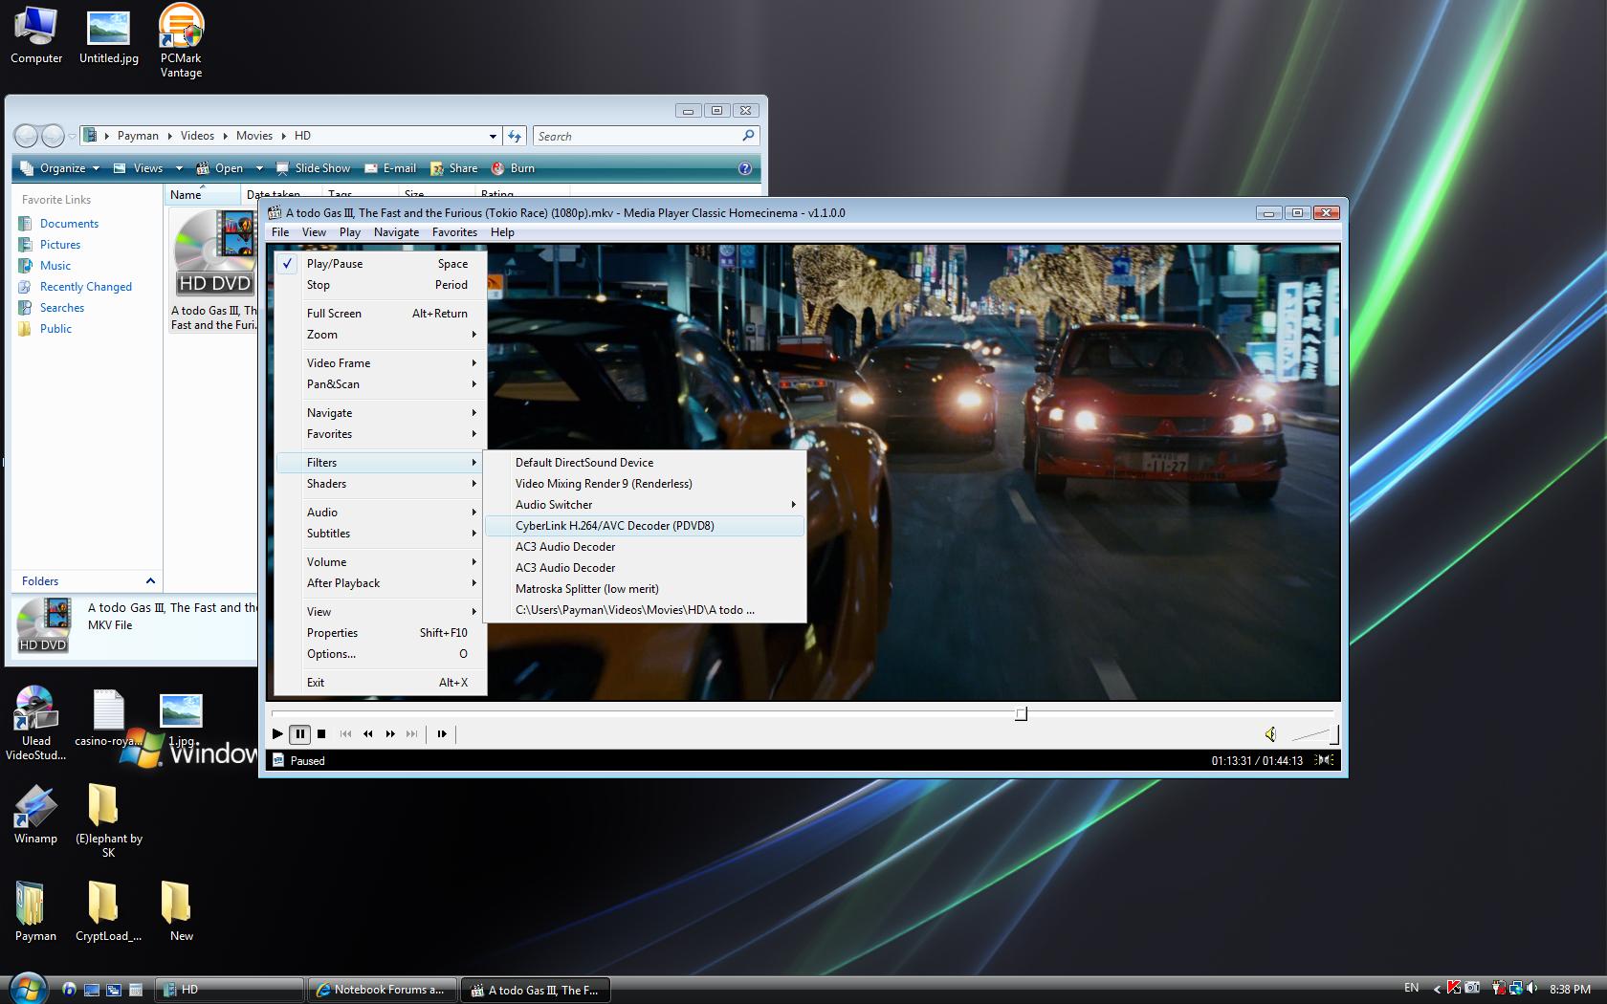Image resolution: width=1607 pixels, height=1004 pixels.
Task: Click Burn in the Explorer toolbar
Action: [513, 168]
